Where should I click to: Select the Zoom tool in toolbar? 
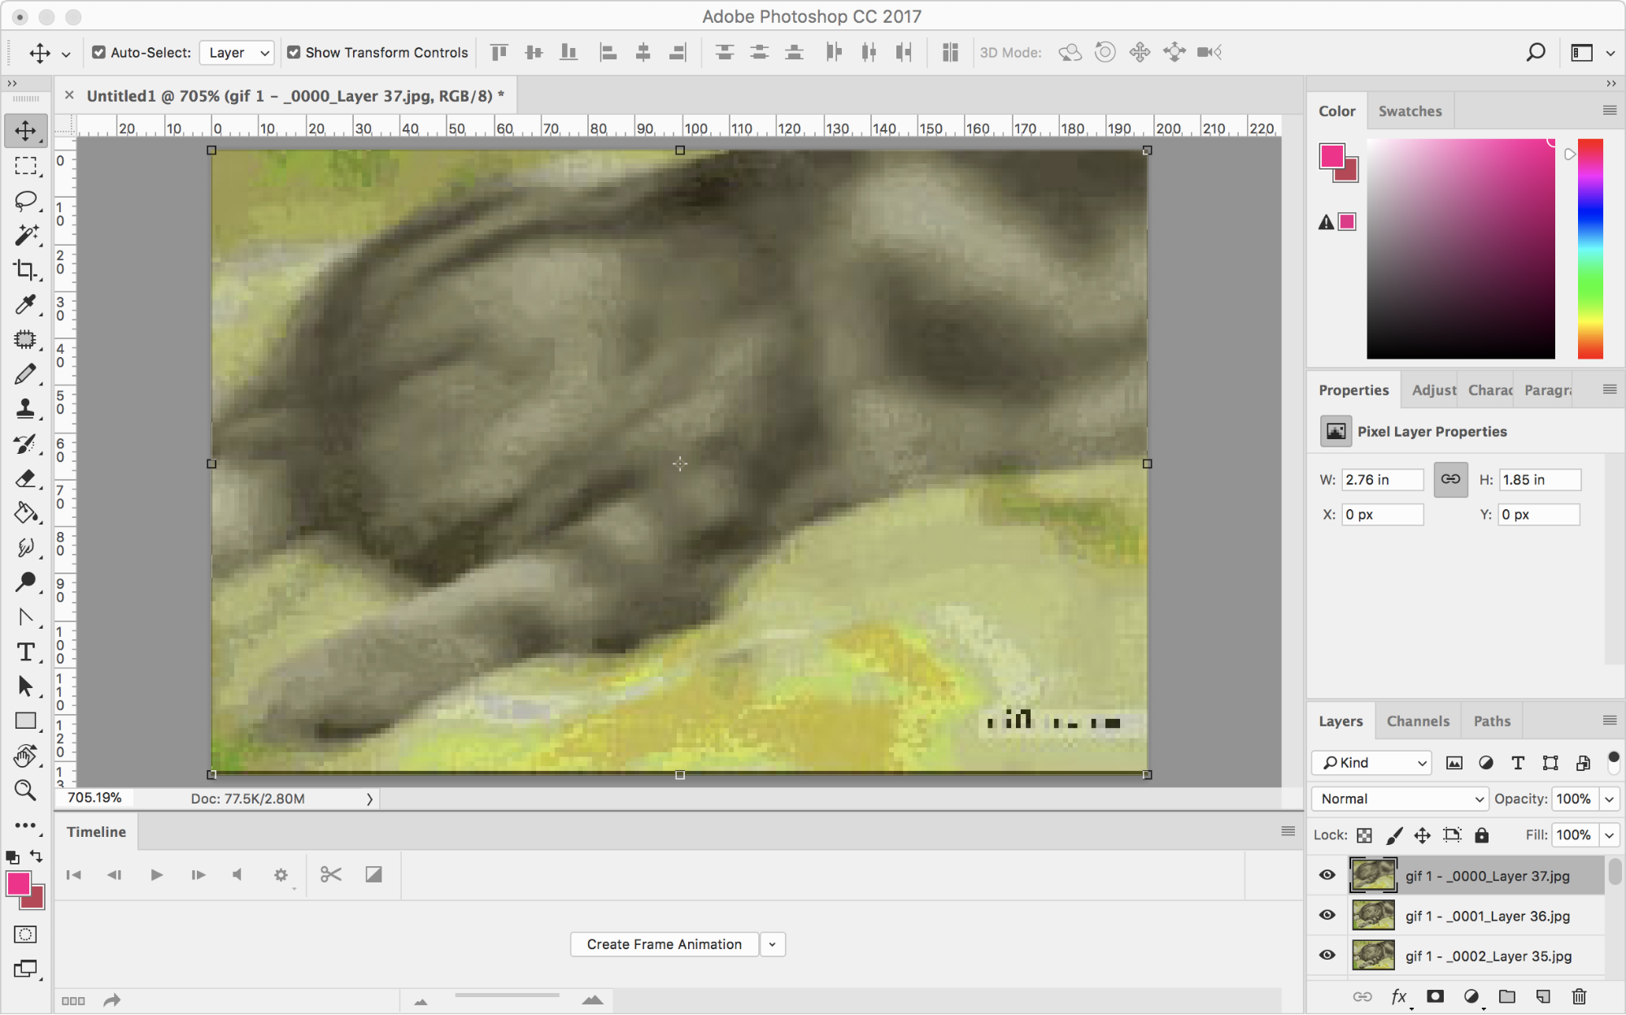coord(26,791)
